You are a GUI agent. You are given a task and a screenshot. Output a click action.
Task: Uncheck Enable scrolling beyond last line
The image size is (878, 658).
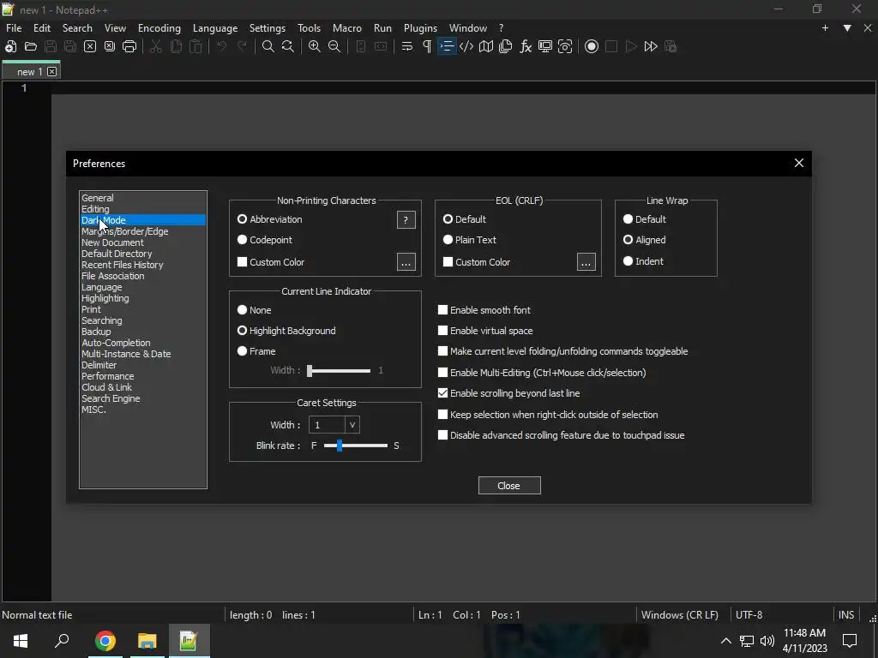coord(509,393)
